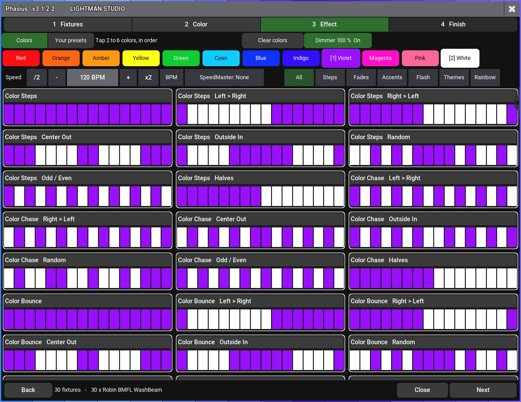Image resolution: width=521 pixels, height=402 pixels.
Task: Double the speed with x2
Action: (148, 77)
